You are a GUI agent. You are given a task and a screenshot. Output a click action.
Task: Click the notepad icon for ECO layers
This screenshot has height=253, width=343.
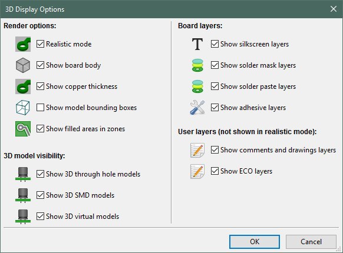click(x=197, y=171)
